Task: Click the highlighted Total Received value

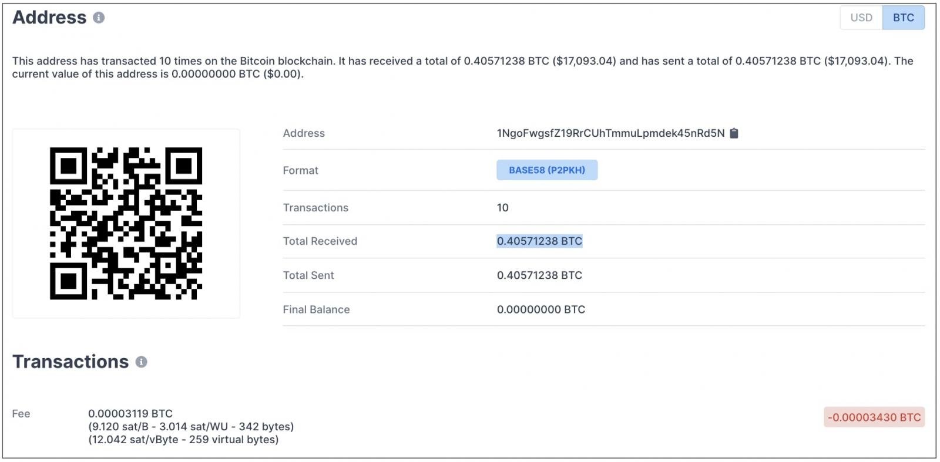Action: tap(539, 241)
